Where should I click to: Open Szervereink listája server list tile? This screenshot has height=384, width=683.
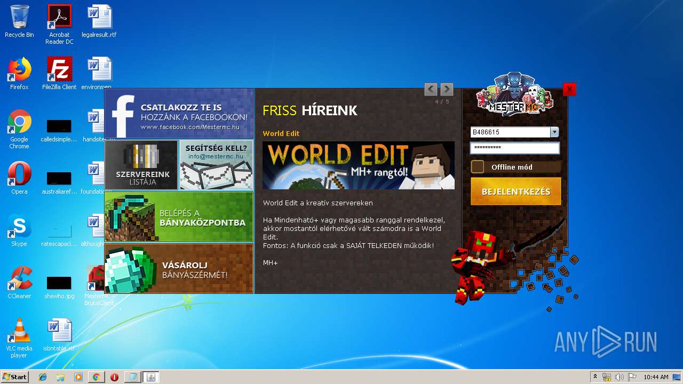pos(141,165)
